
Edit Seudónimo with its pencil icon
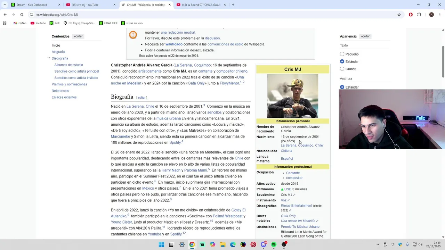[x=294, y=195]
